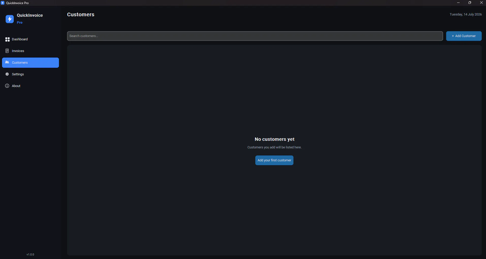Open the About page
The image size is (486, 259).
[30, 86]
